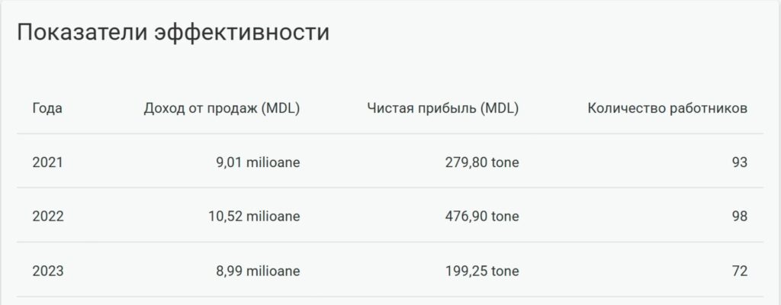
Task: Select employee count 72
Action: click(x=740, y=271)
